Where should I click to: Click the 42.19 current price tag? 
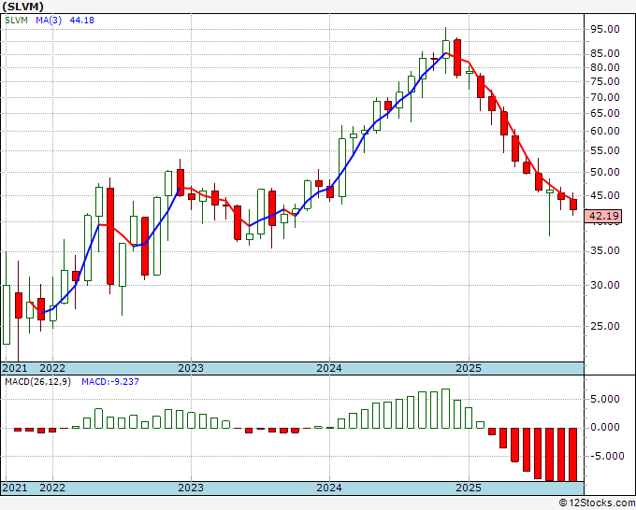click(x=604, y=216)
